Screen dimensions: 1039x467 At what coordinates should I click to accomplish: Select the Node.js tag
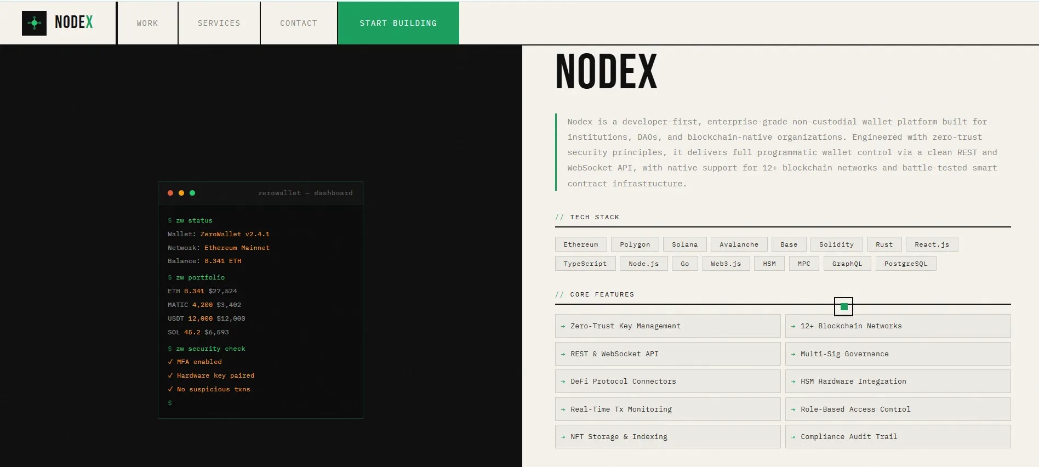[x=644, y=264]
